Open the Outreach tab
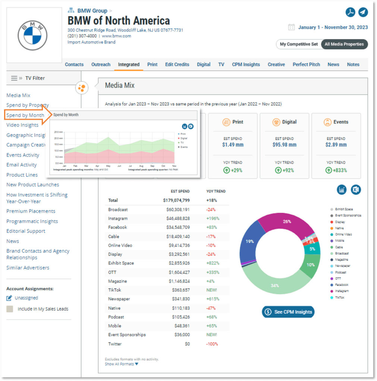This screenshot has width=377, height=381. coord(101,64)
